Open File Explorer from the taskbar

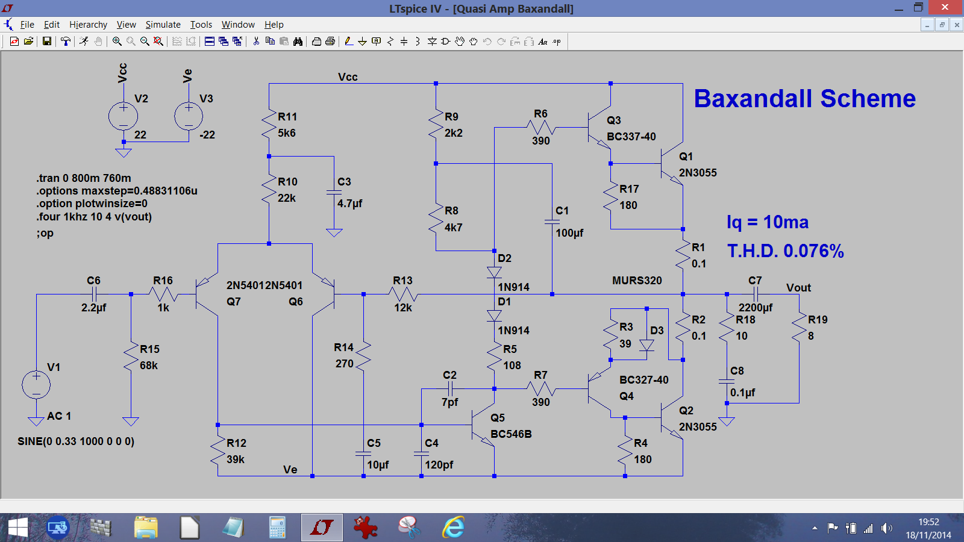click(x=146, y=528)
